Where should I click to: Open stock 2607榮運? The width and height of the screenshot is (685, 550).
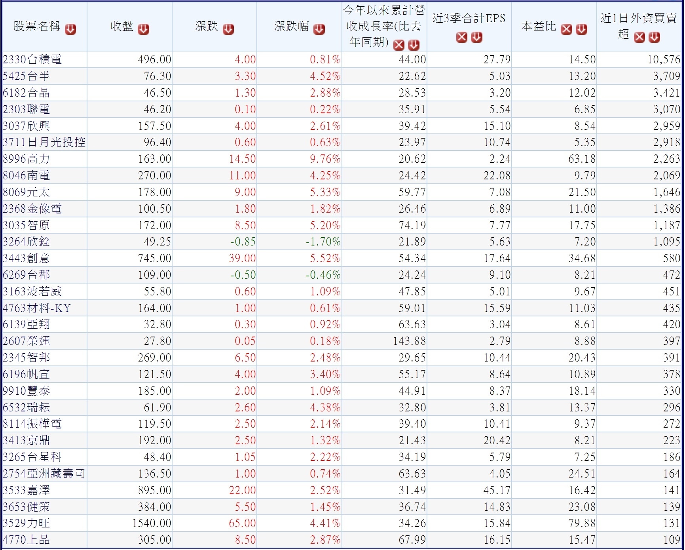(27, 341)
